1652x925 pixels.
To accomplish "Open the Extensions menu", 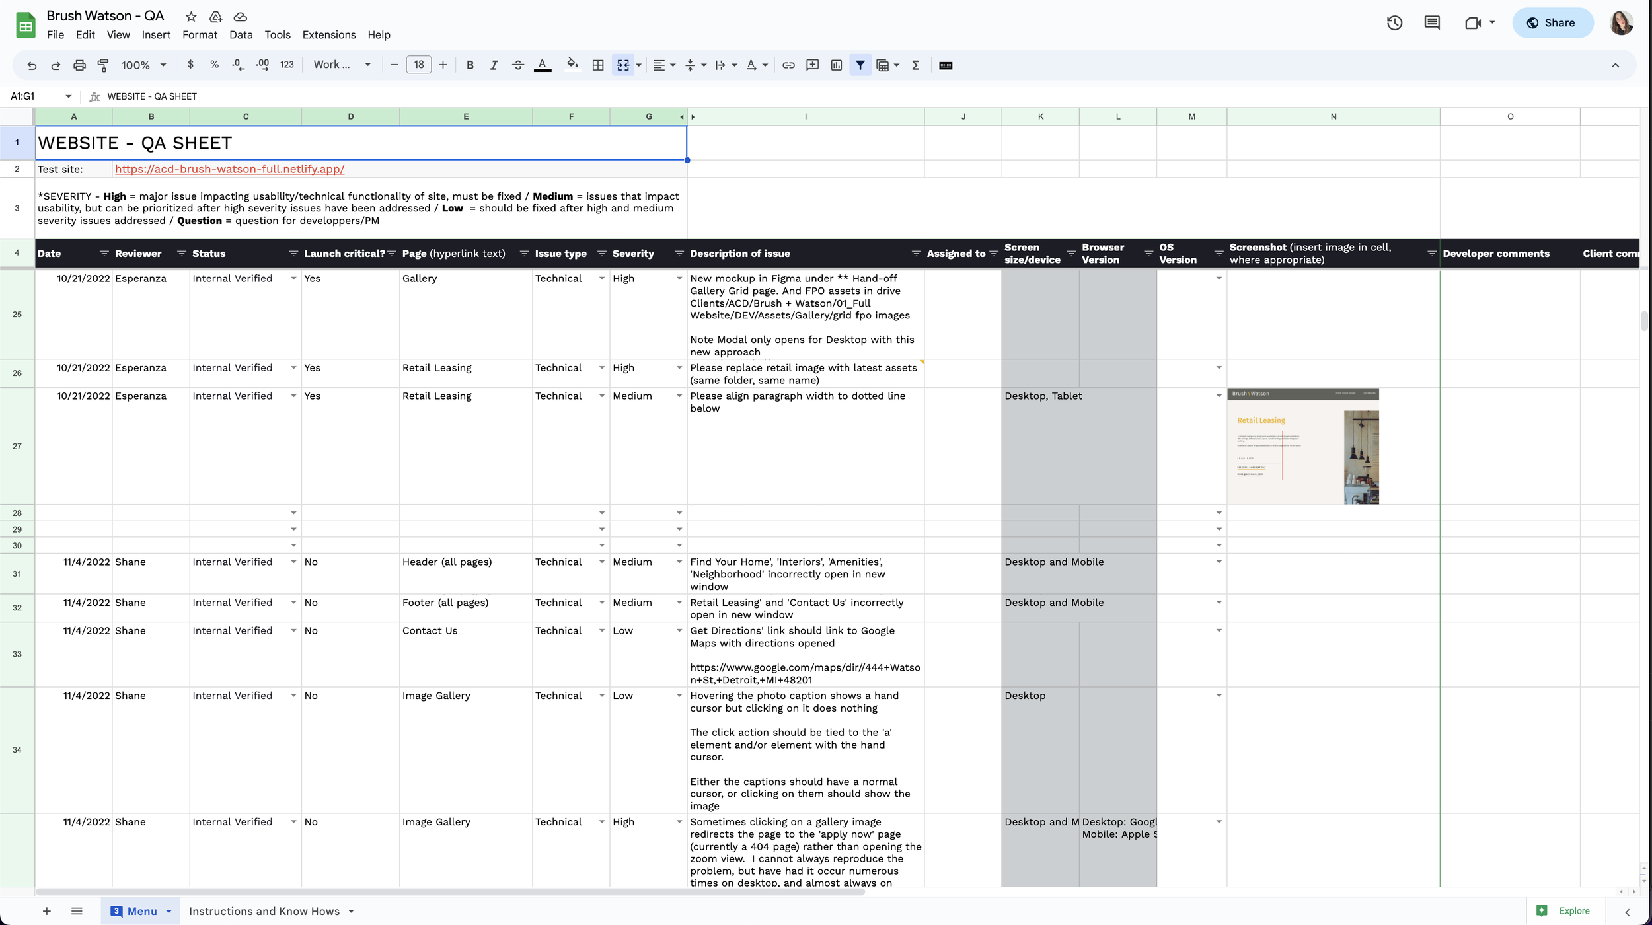I will pos(328,35).
